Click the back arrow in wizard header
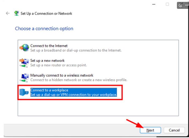The width and height of the screenshot is (189, 138). [x=8, y=13]
